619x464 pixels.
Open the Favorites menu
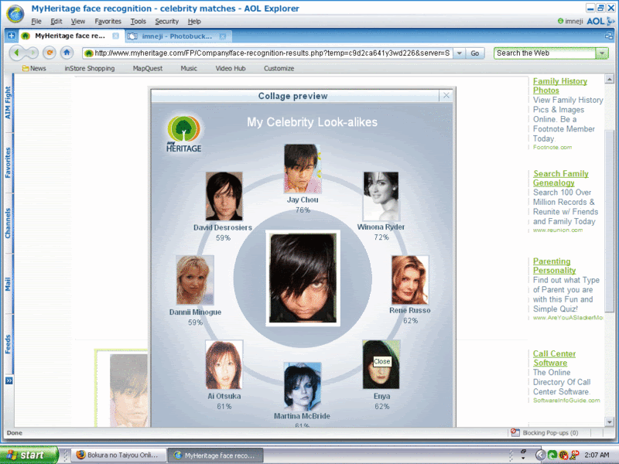click(x=108, y=22)
